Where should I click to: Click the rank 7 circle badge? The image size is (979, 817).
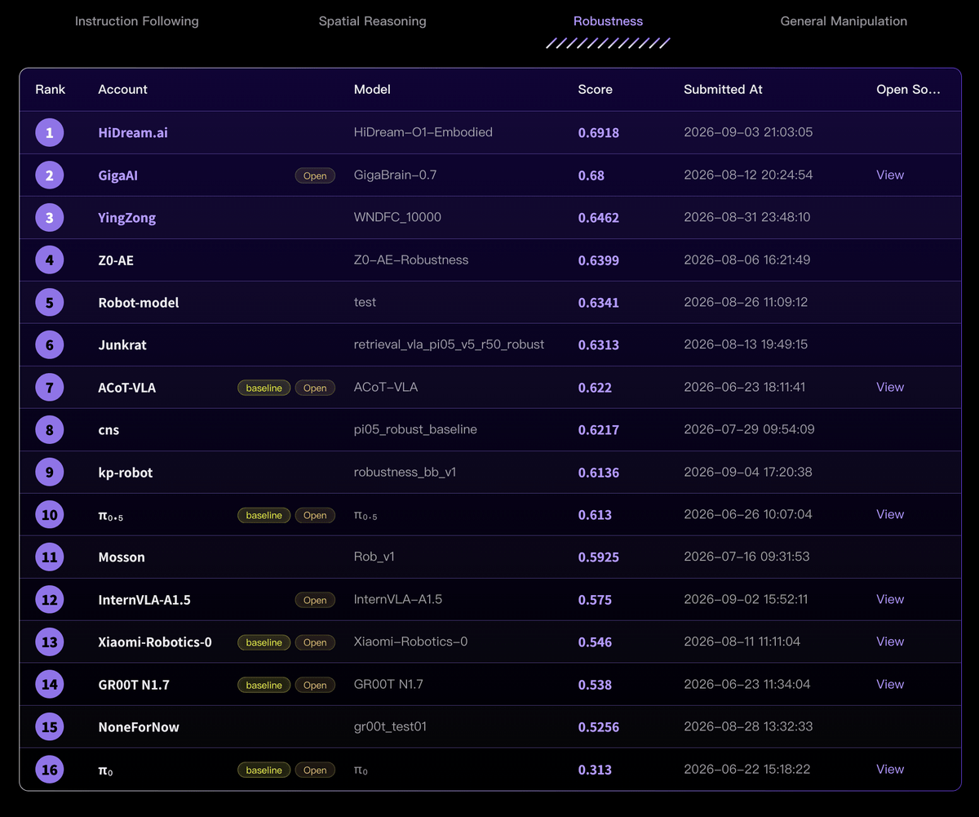(50, 387)
